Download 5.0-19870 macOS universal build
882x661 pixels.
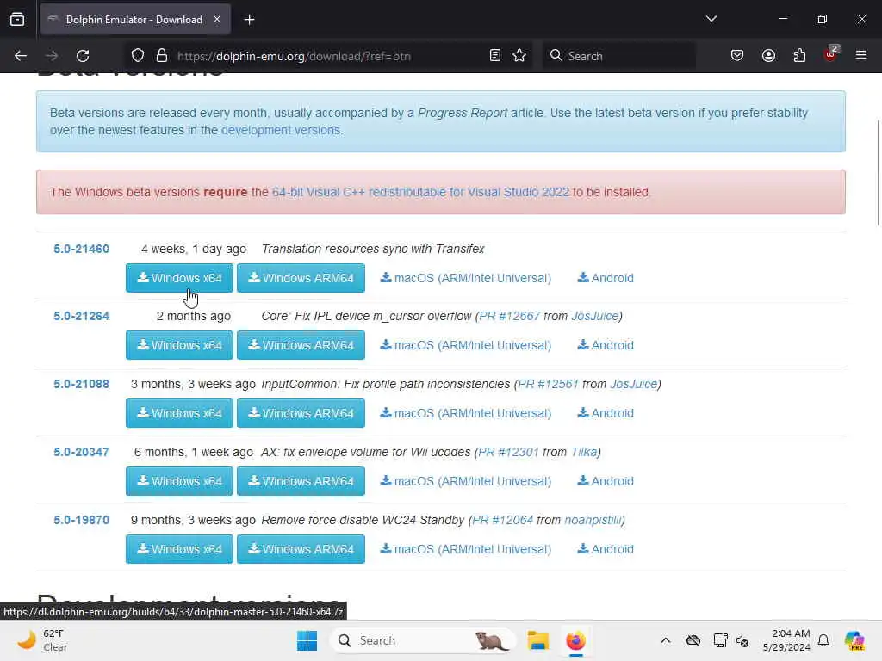coord(466,549)
